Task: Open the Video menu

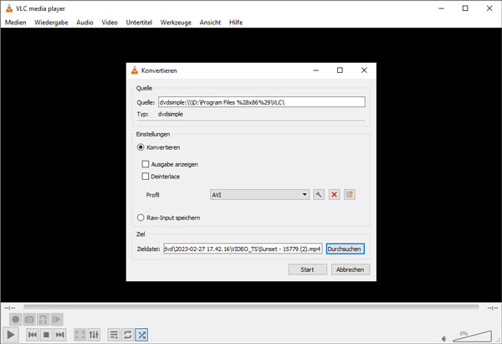Action: coord(110,23)
